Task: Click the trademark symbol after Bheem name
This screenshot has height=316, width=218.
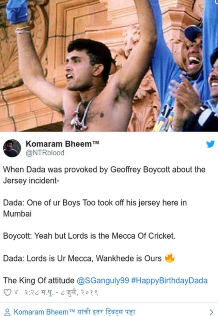Action: click(96, 143)
